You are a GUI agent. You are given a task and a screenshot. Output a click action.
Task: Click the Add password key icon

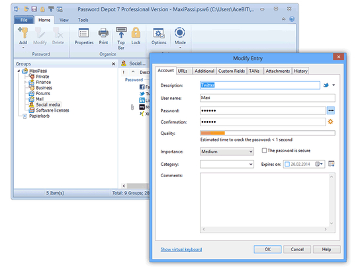(x=23, y=33)
